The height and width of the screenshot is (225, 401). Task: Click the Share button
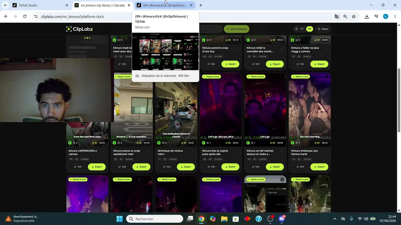(x=323, y=29)
